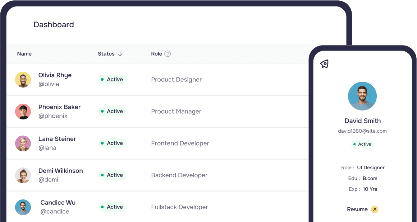Screen dimensions: 417x222
Task: Select the Demi Wilkinson name
Action: tap(61, 171)
